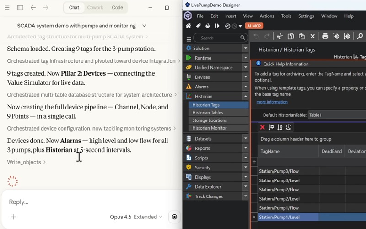Click the Copy icon in editor toolbar
This screenshot has width=366, height=229.
tap(291, 37)
